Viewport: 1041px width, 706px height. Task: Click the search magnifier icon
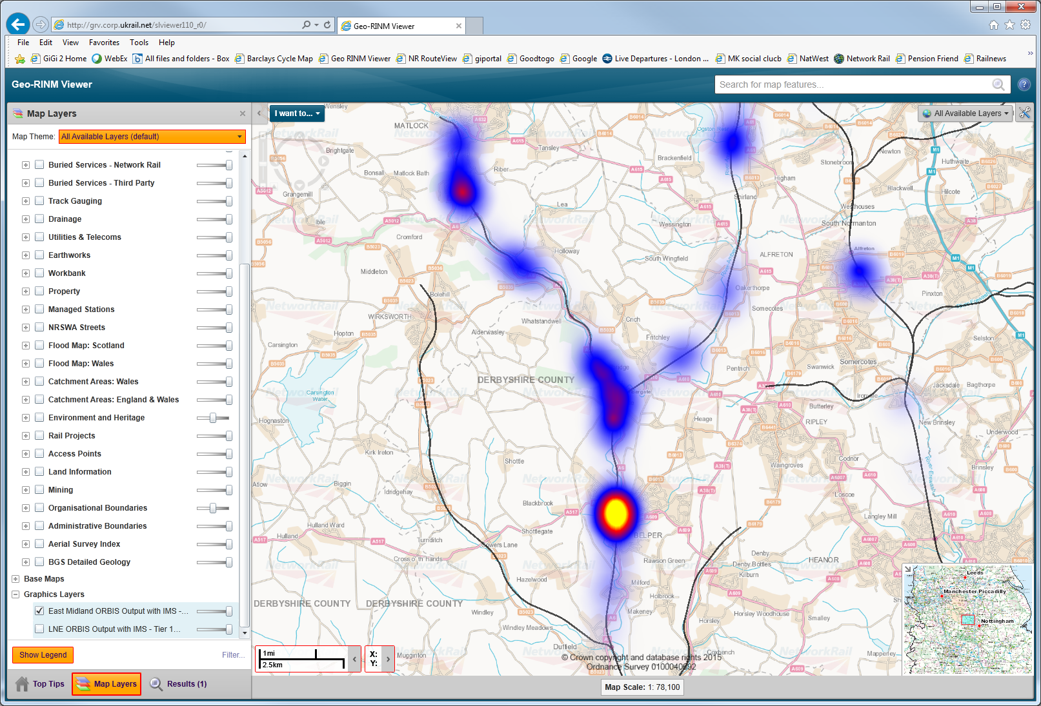click(x=998, y=84)
